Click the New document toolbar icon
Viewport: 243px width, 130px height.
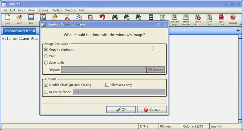point(7,17)
